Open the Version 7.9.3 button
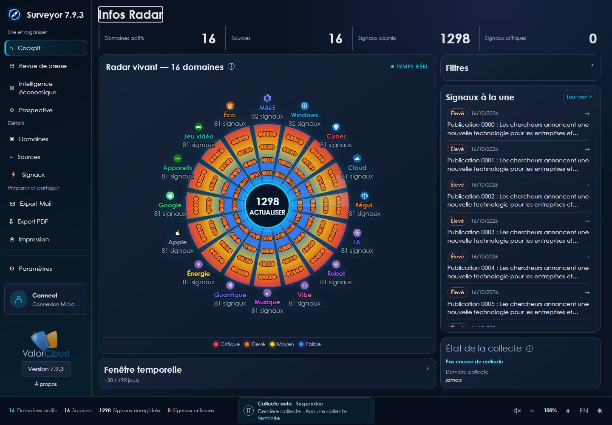Screen dimensions: 612x425 click(x=46, y=369)
